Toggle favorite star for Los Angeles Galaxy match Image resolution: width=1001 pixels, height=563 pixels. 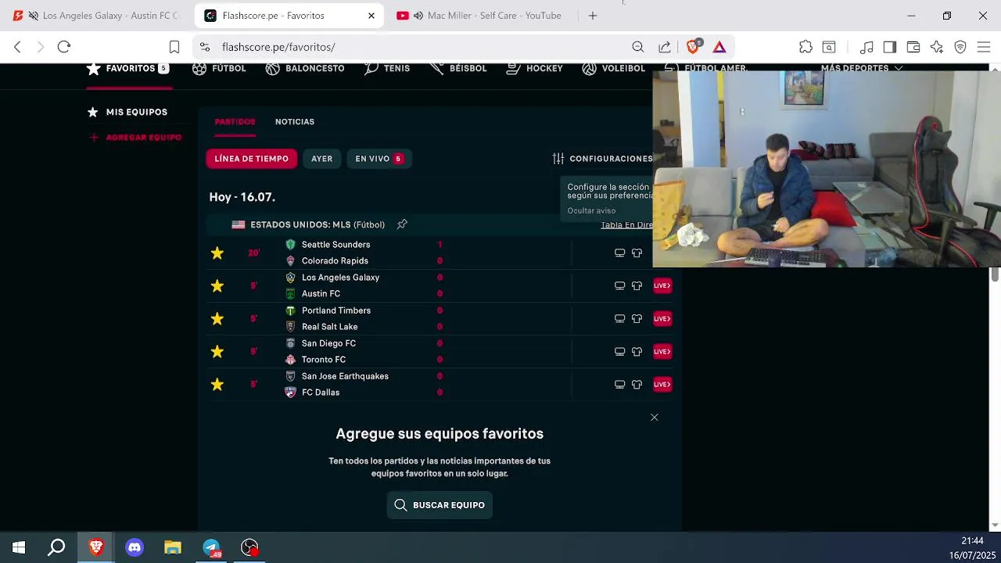(217, 285)
